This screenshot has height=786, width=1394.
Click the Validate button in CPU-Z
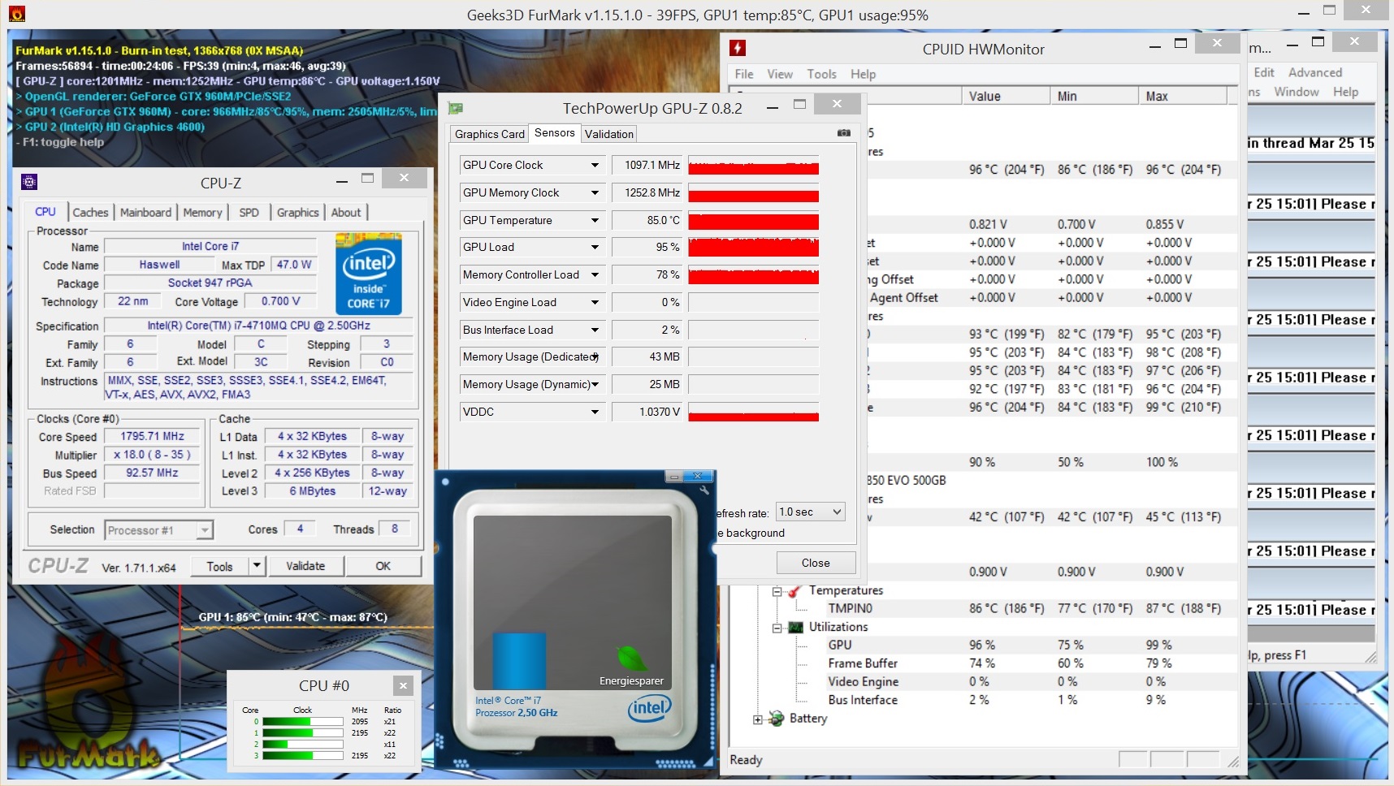pos(305,566)
